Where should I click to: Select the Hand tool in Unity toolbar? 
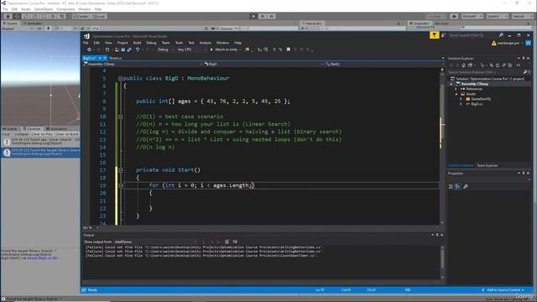click(x=8, y=16)
